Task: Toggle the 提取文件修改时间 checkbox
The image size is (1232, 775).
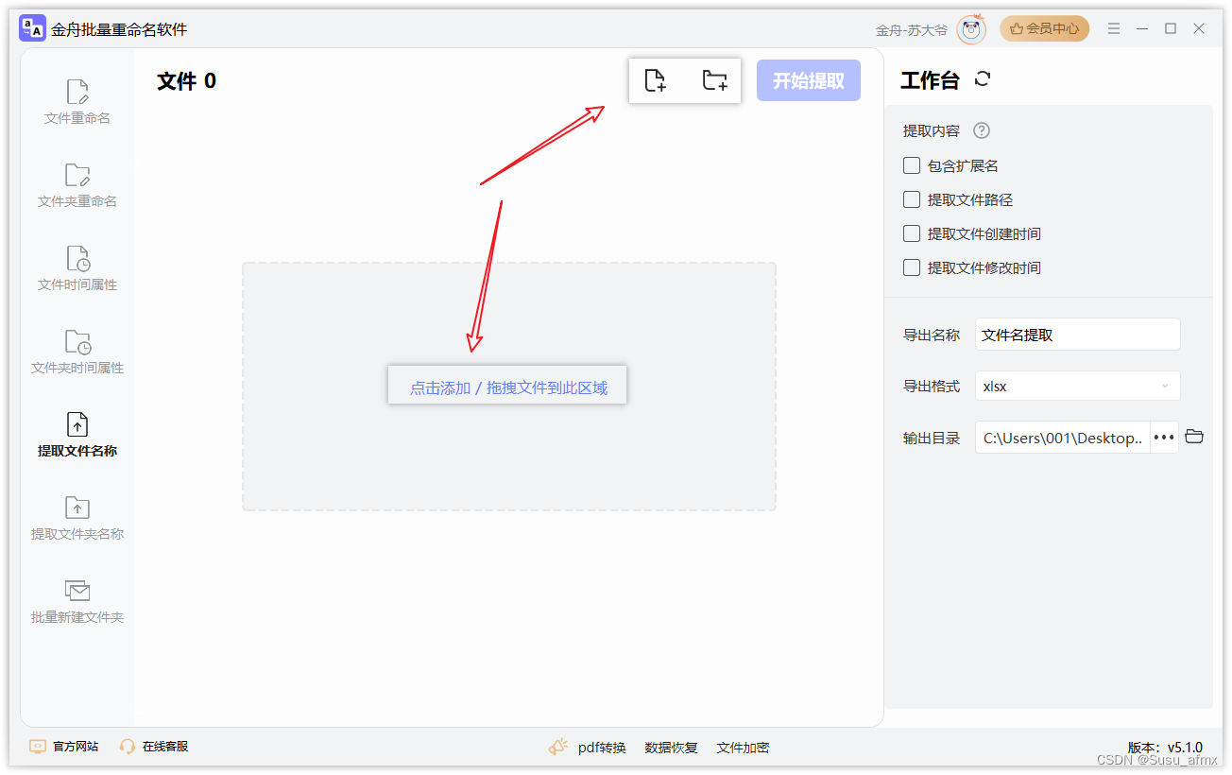Action: tap(912, 267)
